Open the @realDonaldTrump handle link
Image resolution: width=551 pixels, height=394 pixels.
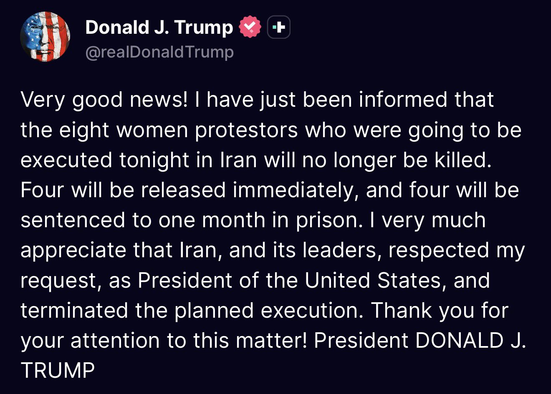159,52
